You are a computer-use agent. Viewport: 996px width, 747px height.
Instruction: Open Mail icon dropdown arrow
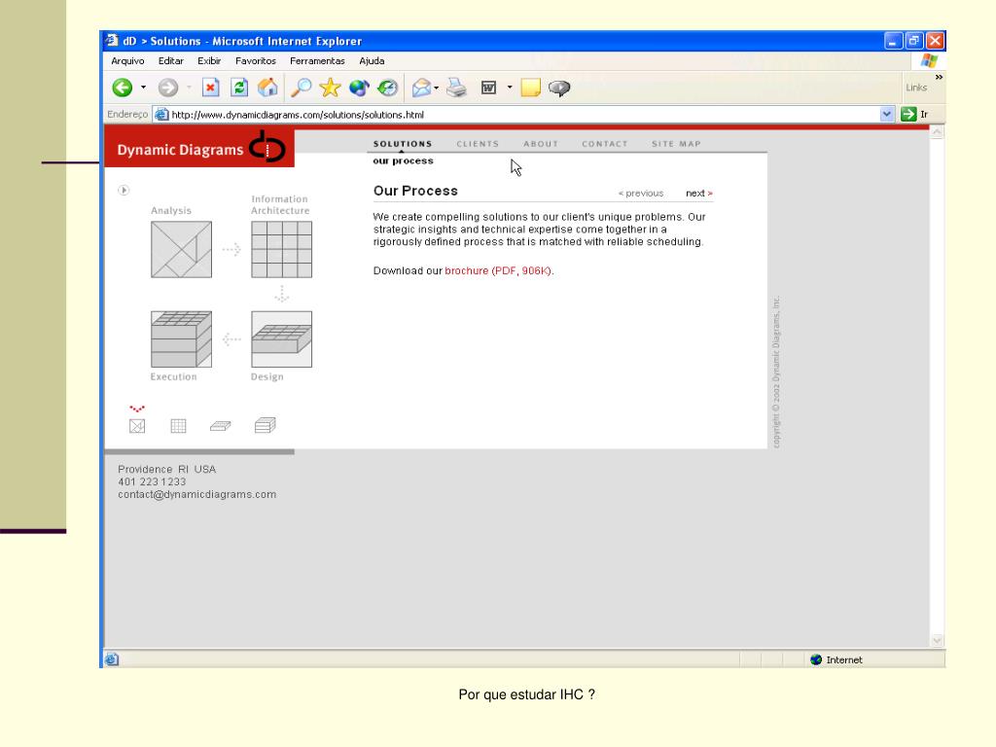(437, 88)
